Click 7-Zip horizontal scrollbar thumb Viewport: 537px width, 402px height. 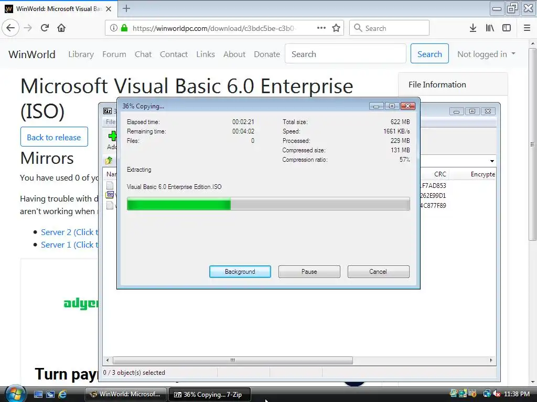[x=232, y=360]
